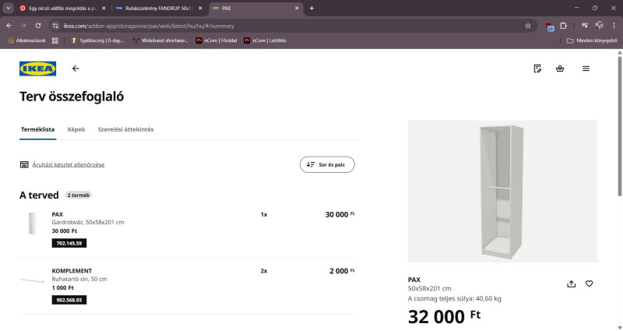
Task: Click the Ruhatartó sín, 50 cm description
Action: coord(79,279)
